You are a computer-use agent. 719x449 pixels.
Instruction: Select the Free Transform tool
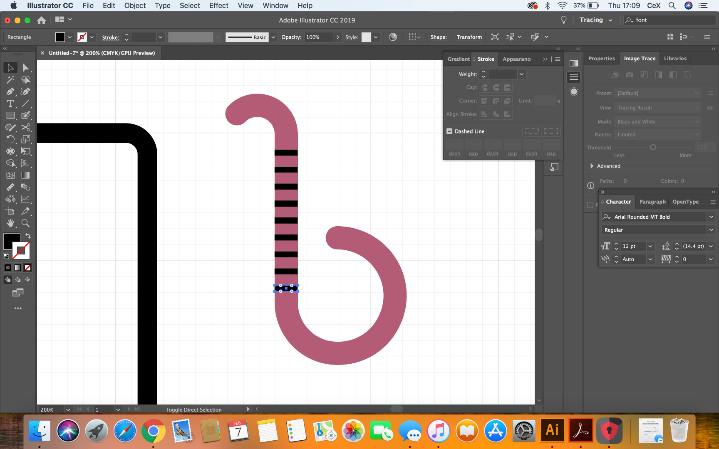pyautogui.click(x=25, y=151)
